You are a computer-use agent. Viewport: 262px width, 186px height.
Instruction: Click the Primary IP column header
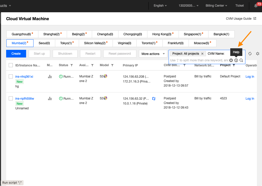130,65
